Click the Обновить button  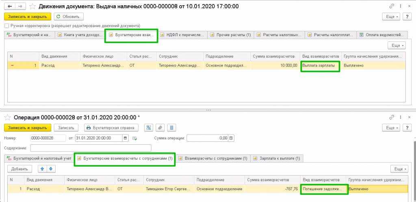(69, 17)
